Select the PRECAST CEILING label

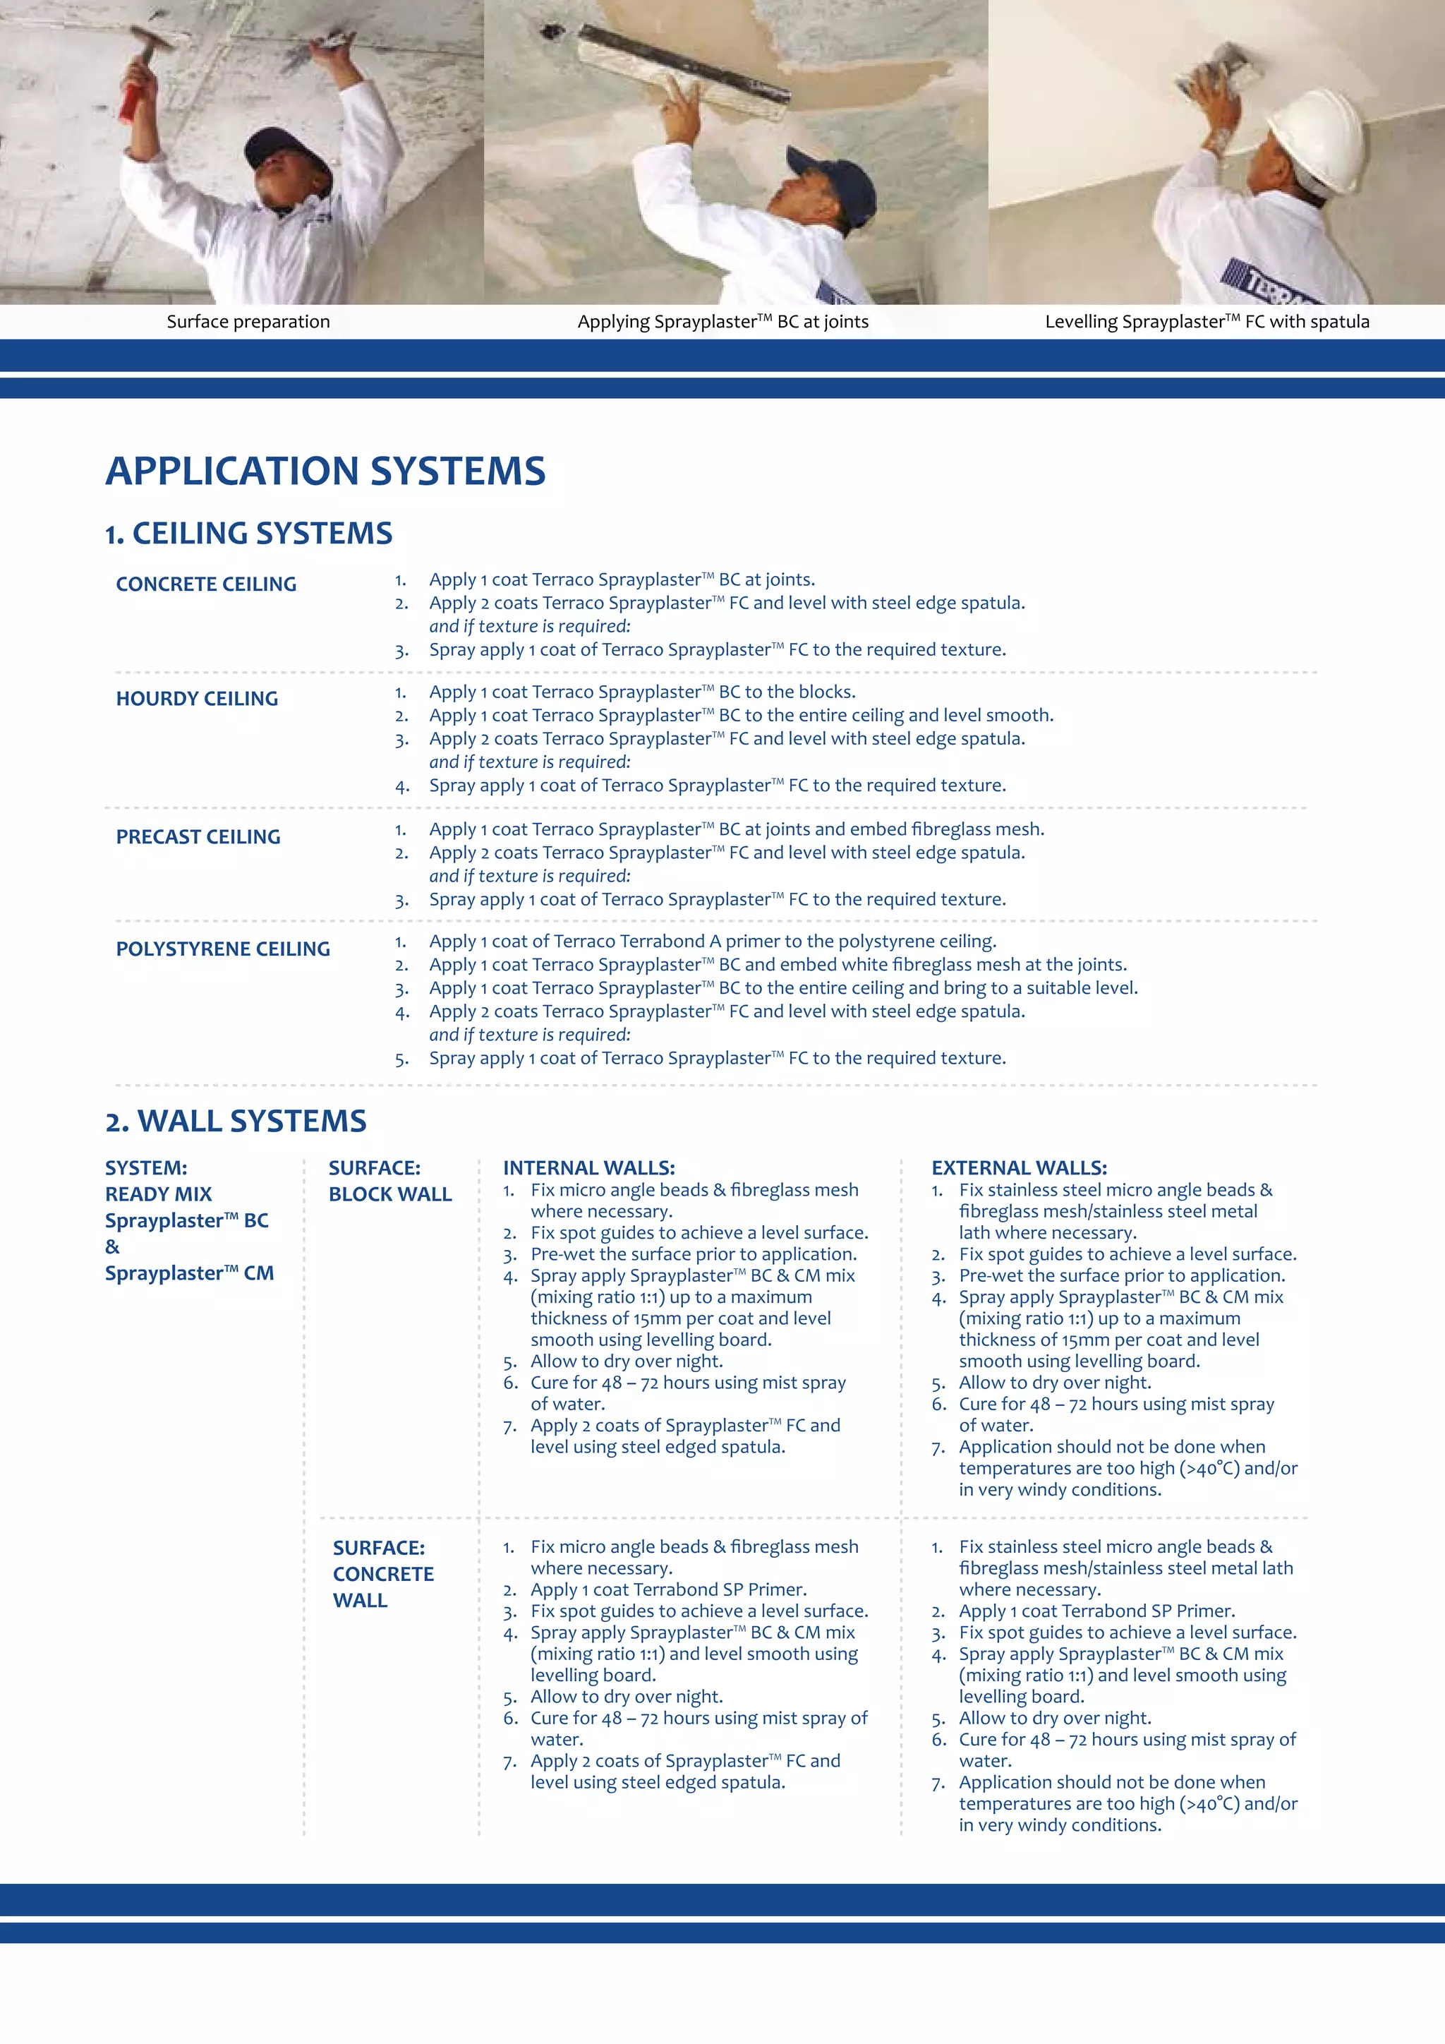pos(198,837)
